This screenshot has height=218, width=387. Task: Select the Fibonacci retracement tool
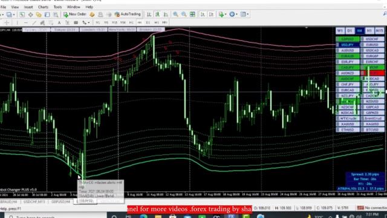(51, 23)
